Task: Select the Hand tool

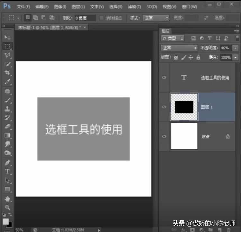Action: click(7, 199)
